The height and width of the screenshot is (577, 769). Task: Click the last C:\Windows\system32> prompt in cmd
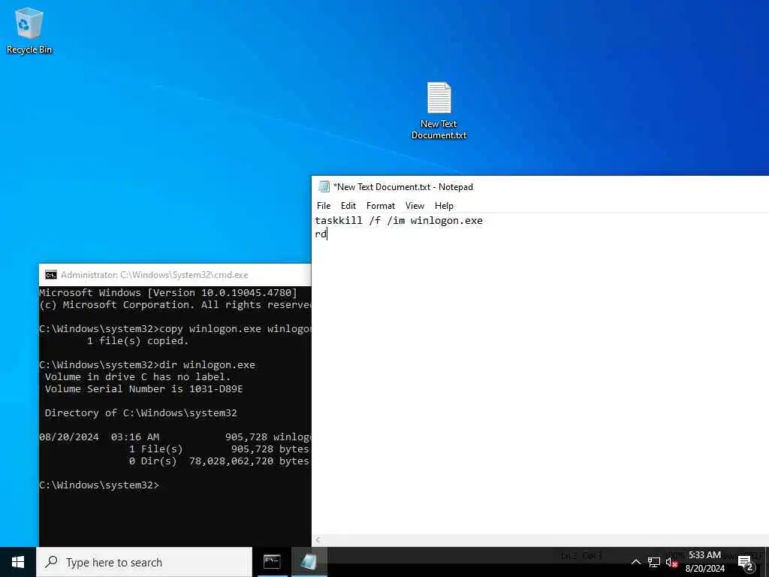point(99,485)
